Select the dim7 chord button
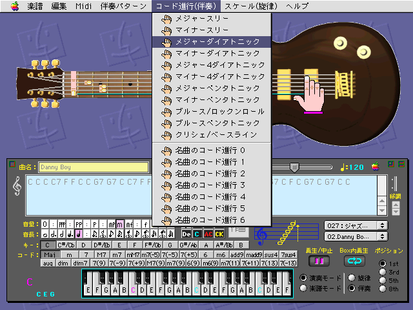 pos(80,263)
